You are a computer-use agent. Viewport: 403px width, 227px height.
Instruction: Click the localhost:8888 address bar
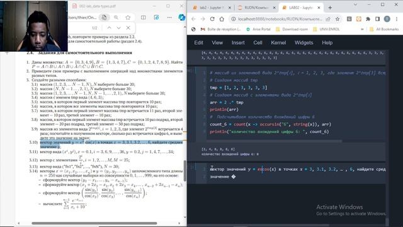coord(280,19)
